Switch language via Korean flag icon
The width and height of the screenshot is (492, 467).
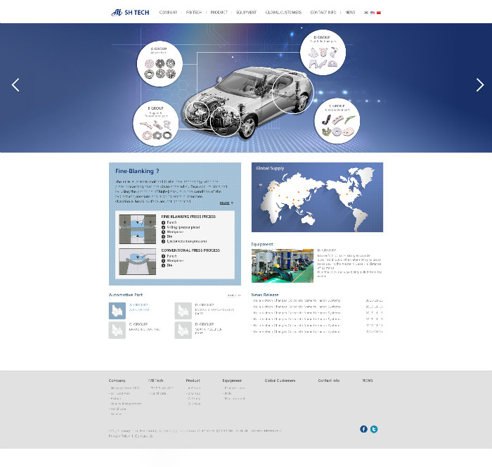pos(366,13)
